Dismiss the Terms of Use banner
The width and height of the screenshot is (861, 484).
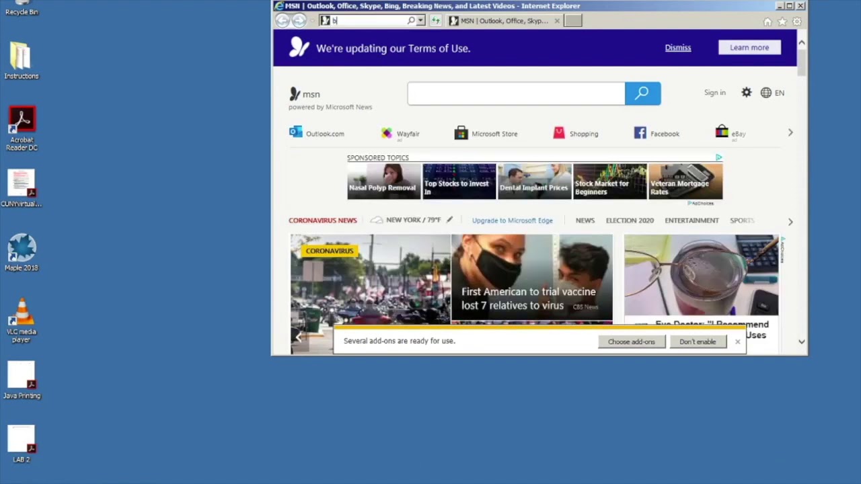[678, 48]
